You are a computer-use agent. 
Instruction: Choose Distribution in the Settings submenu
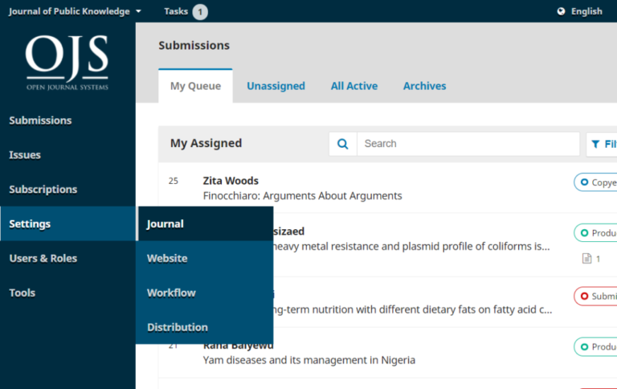[178, 327]
